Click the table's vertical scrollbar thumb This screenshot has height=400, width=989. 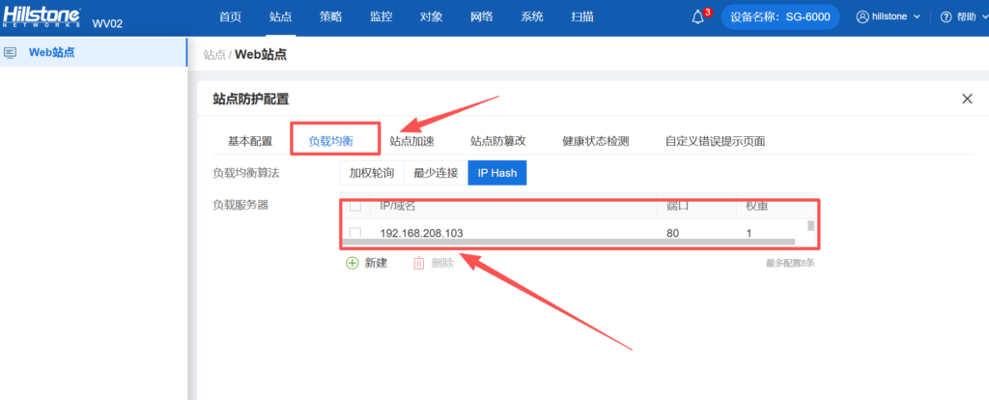810,225
